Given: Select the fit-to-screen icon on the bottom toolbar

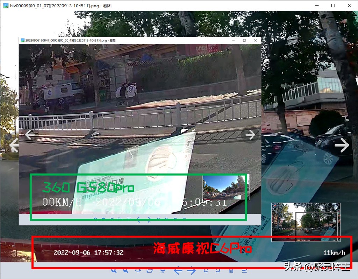Looking at the screenshot, I should pos(138,271).
